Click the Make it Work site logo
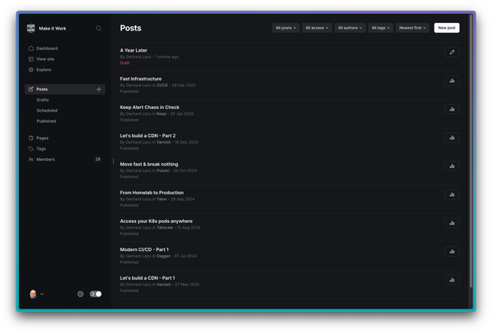This screenshot has height=333, width=492. tap(31, 28)
